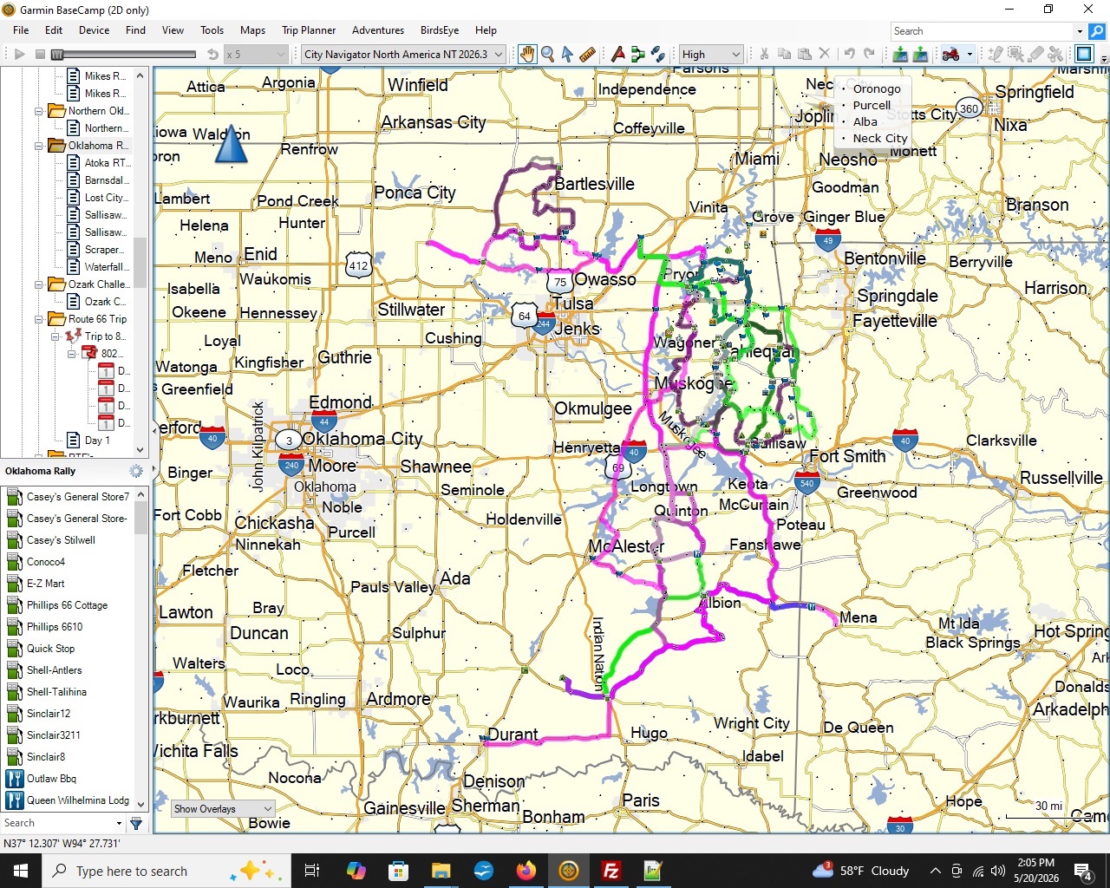Open the top search box dropdown arrow

1080,31
